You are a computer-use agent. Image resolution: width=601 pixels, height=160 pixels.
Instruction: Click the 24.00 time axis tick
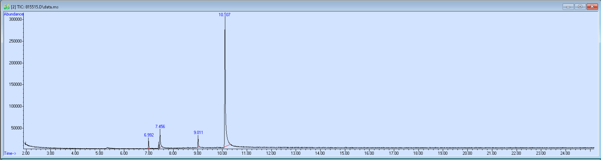tap(565, 153)
